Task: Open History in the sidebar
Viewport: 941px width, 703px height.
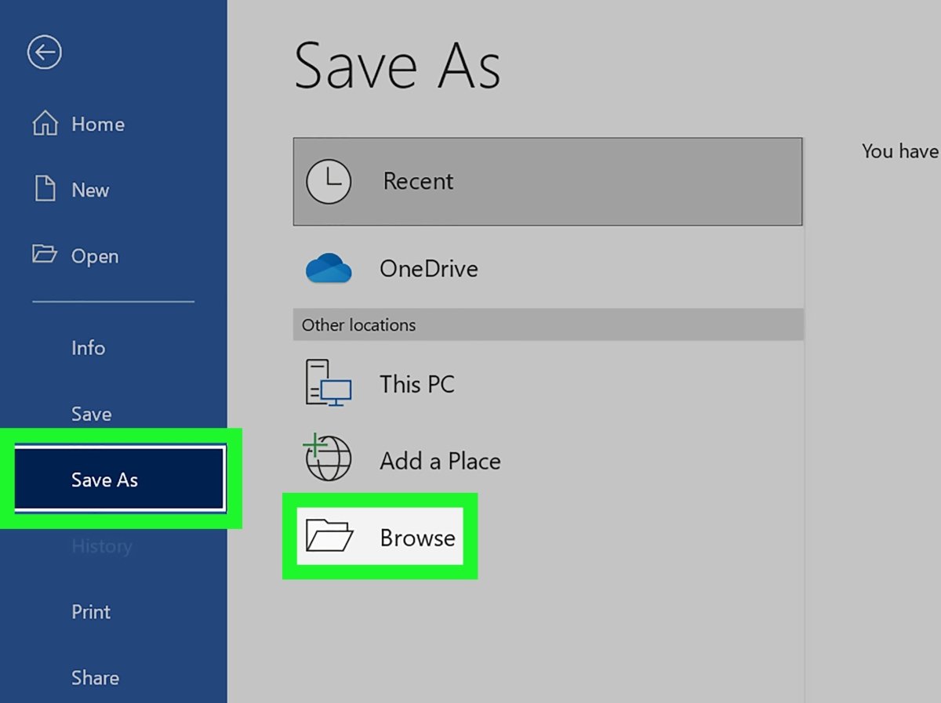Action: pos(101,545)
